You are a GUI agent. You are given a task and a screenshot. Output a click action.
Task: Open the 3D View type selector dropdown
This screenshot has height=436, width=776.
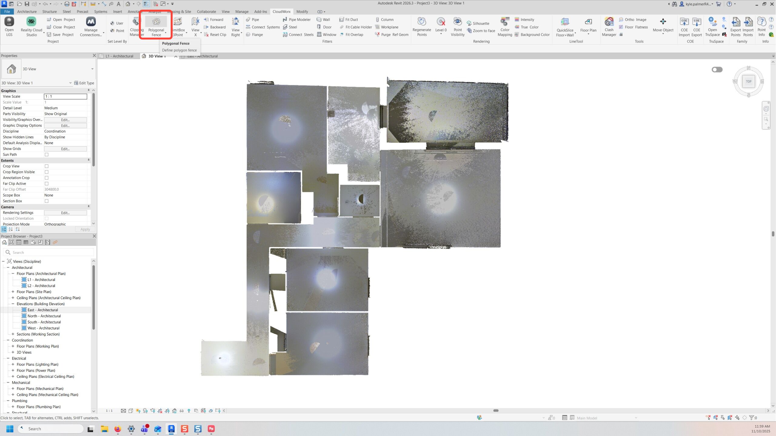click(x=92, y=69)
